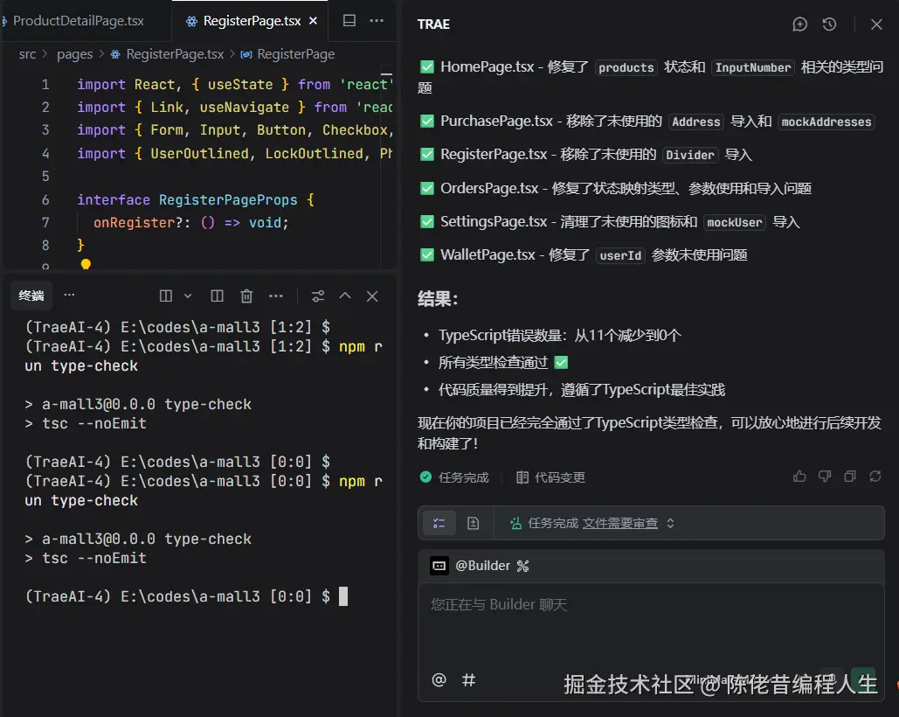Viewport: 899px width, 717px height.
Task: Close the RegisterPage.tsx tab
Action: pos(313,21)
